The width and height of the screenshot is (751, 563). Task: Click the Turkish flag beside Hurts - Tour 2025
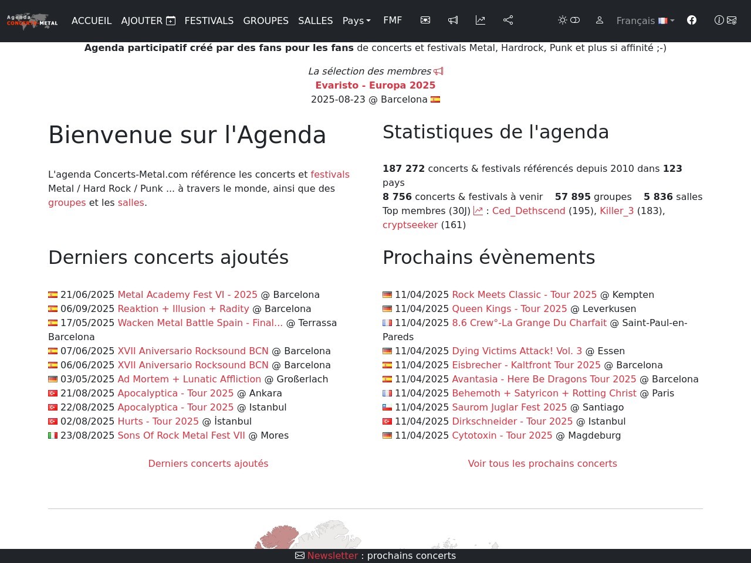click(53, 422)
